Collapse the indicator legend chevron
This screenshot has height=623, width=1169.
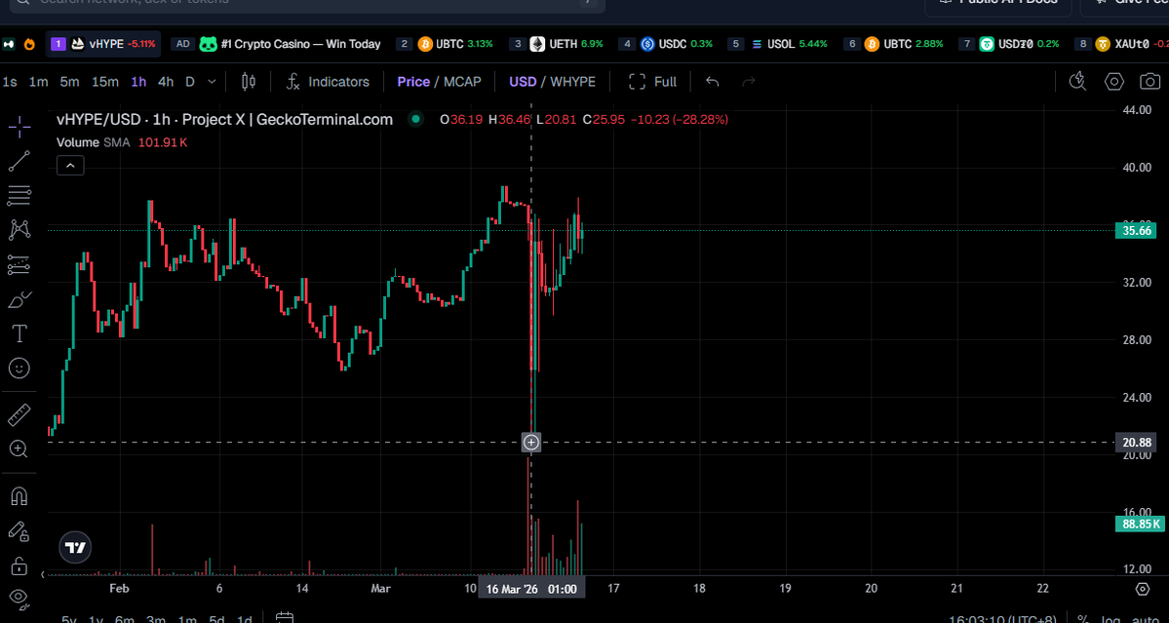[70, 166]
